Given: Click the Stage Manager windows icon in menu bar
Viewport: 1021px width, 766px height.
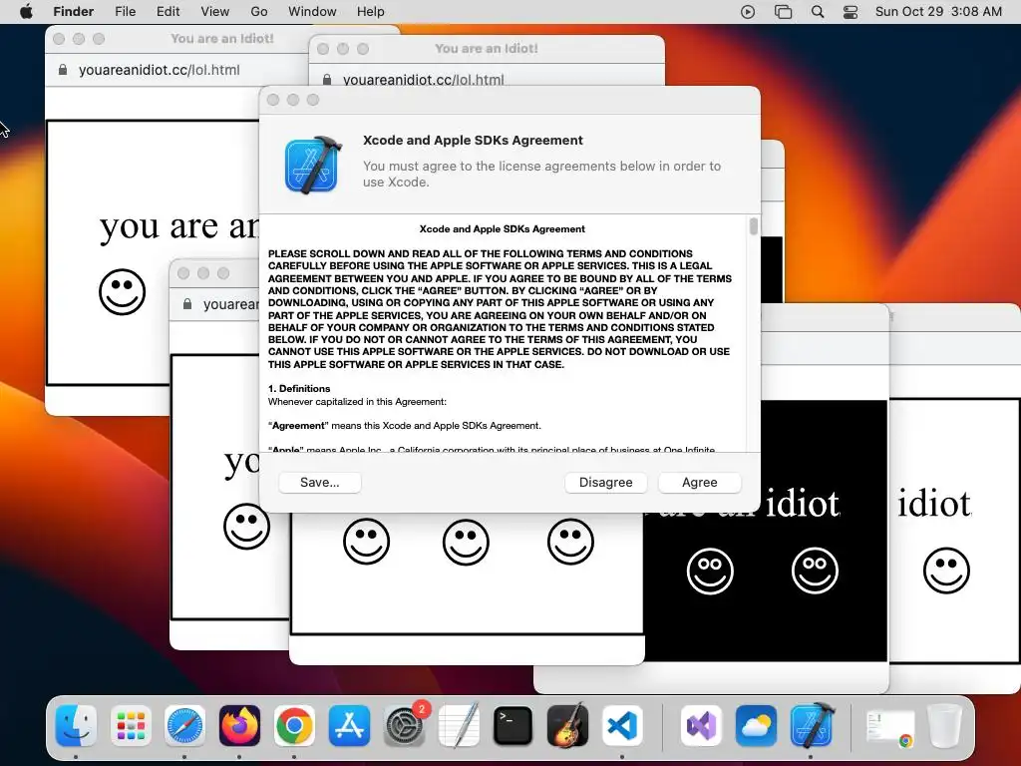Looking at the screenshot, I should 784,12.
